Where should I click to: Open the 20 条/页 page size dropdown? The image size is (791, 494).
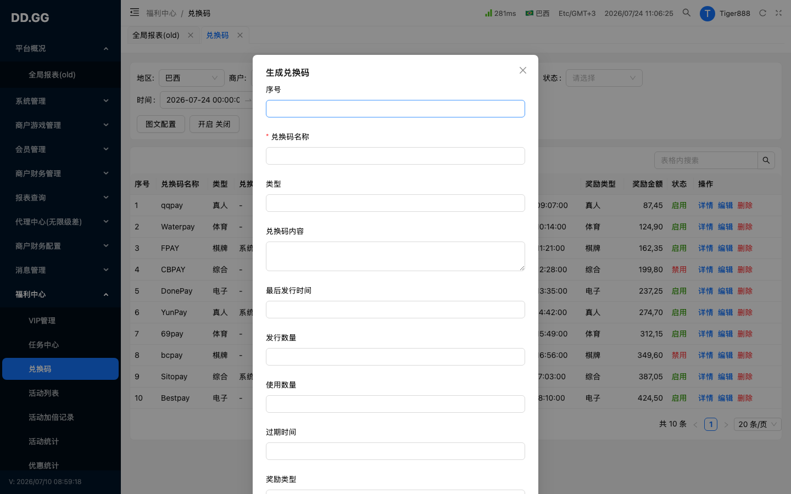click(x=757, y=424)
